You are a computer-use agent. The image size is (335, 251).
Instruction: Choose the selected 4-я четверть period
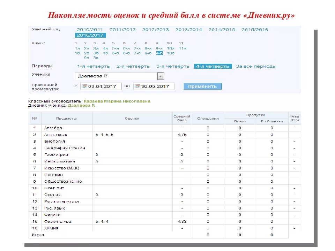pyautogui.click(x=213, y=66)
